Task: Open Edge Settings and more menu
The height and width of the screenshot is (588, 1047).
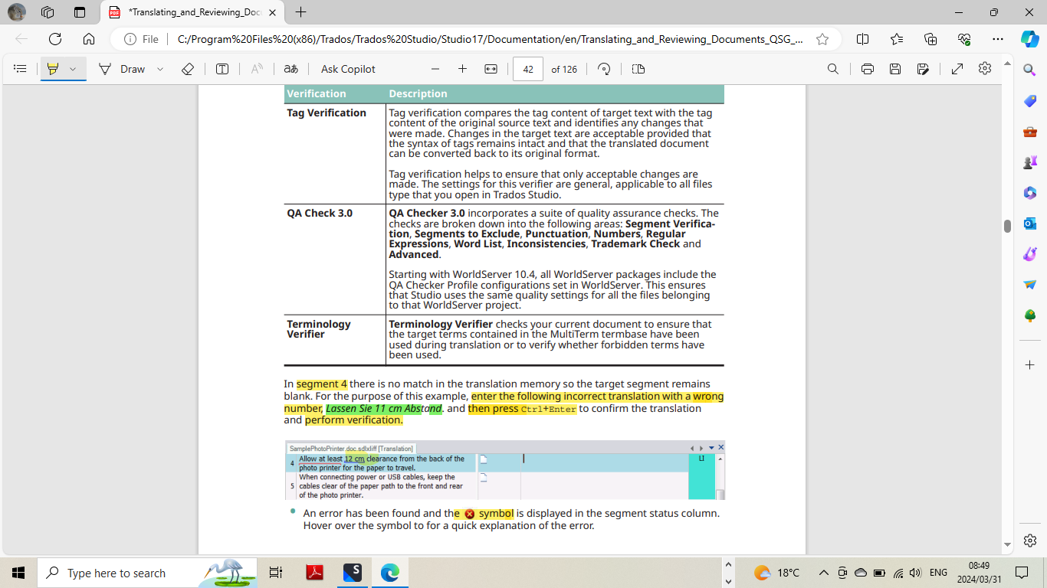Action: (997, 39)
